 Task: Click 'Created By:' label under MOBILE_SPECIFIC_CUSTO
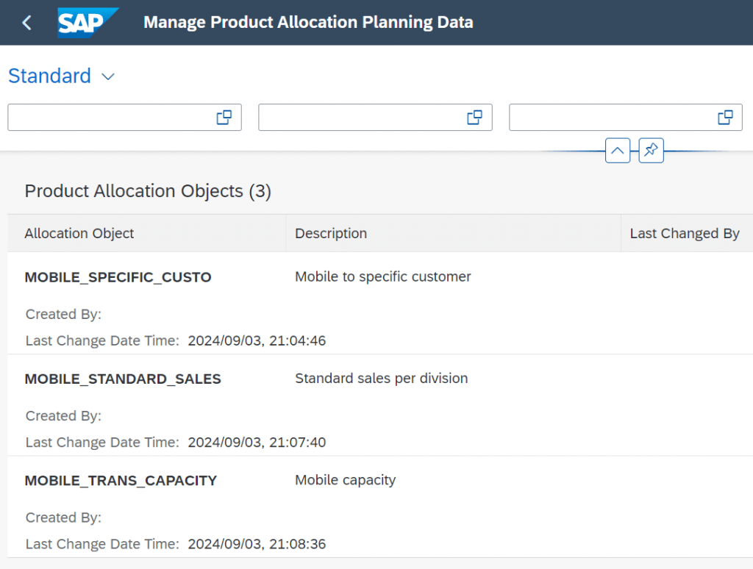point(63,314)
